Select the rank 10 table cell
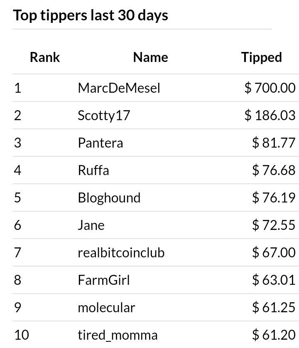The image size is (299, 348). coord(22,335)
